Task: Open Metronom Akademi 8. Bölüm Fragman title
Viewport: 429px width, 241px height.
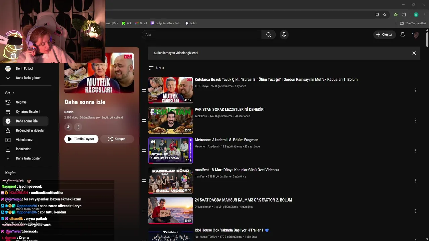Action: 227,140
